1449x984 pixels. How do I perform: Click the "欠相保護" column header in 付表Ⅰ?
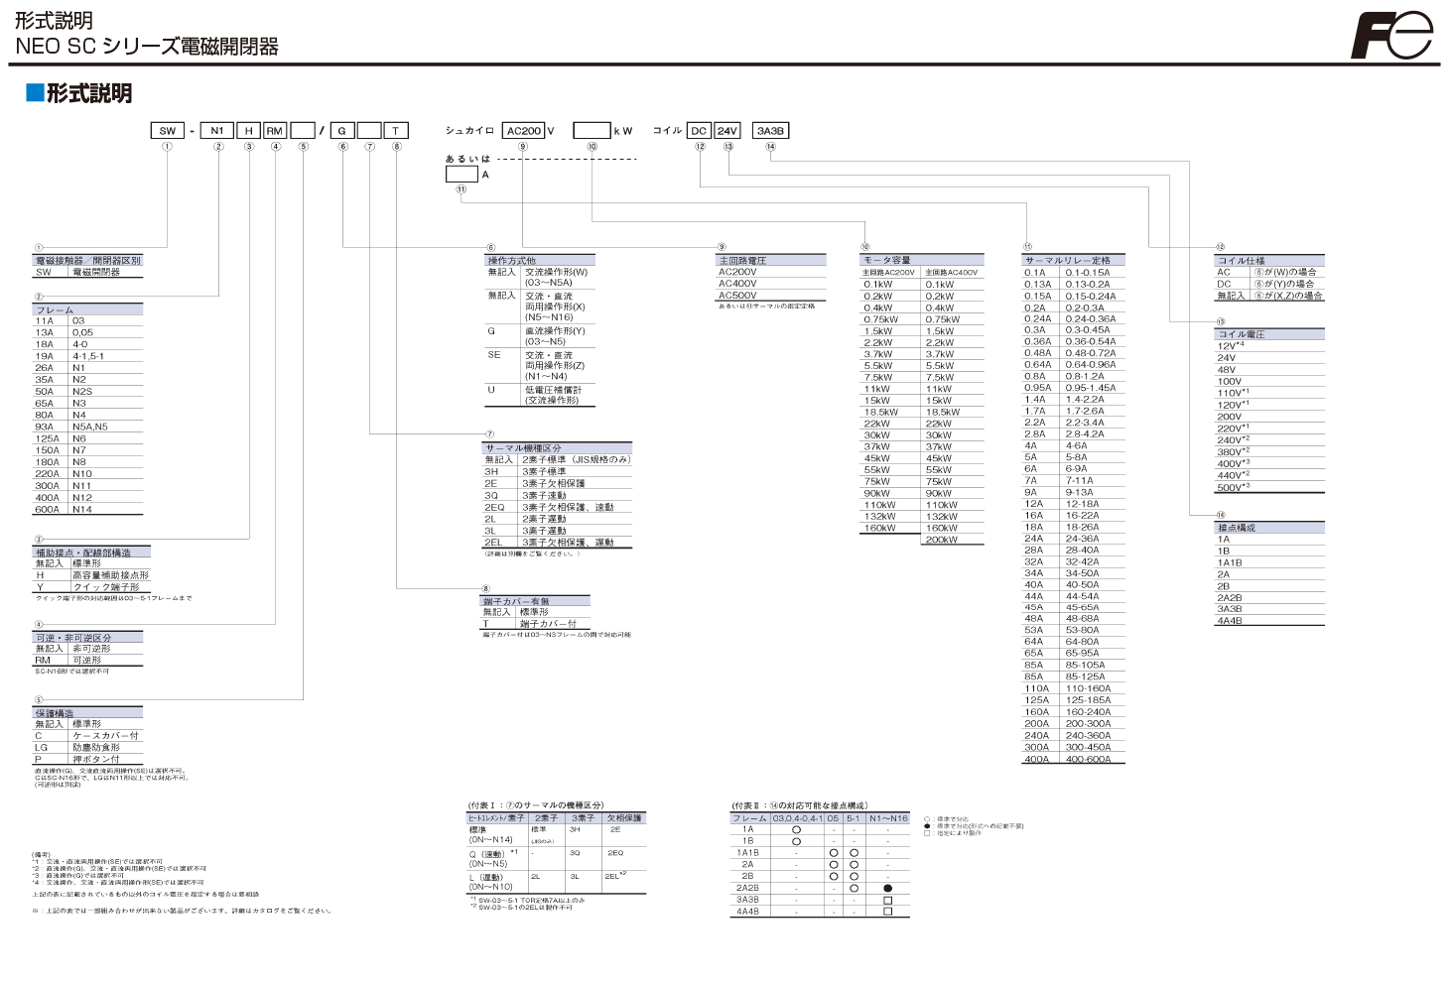click(624, 818)
